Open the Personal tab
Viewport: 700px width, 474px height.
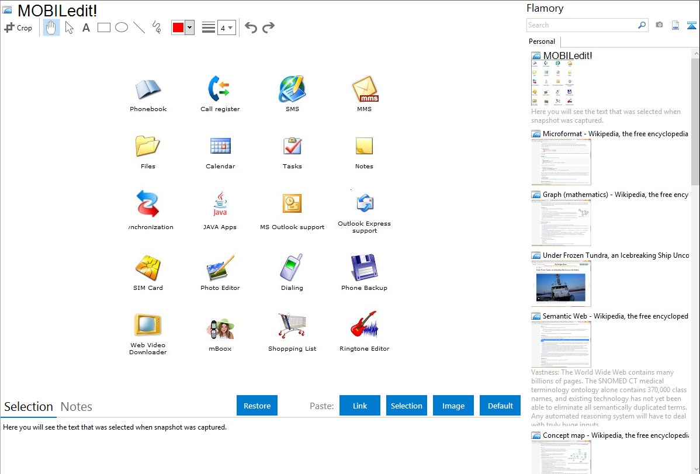542,41
